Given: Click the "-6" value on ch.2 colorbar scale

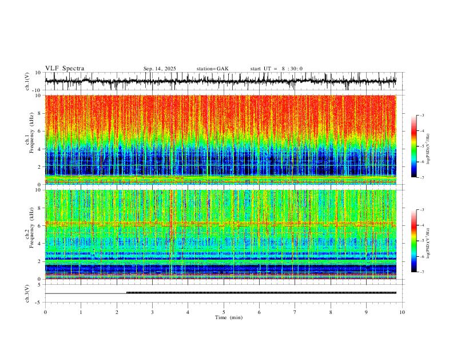Looking at the screenshot, I should [x=422, y=256].
